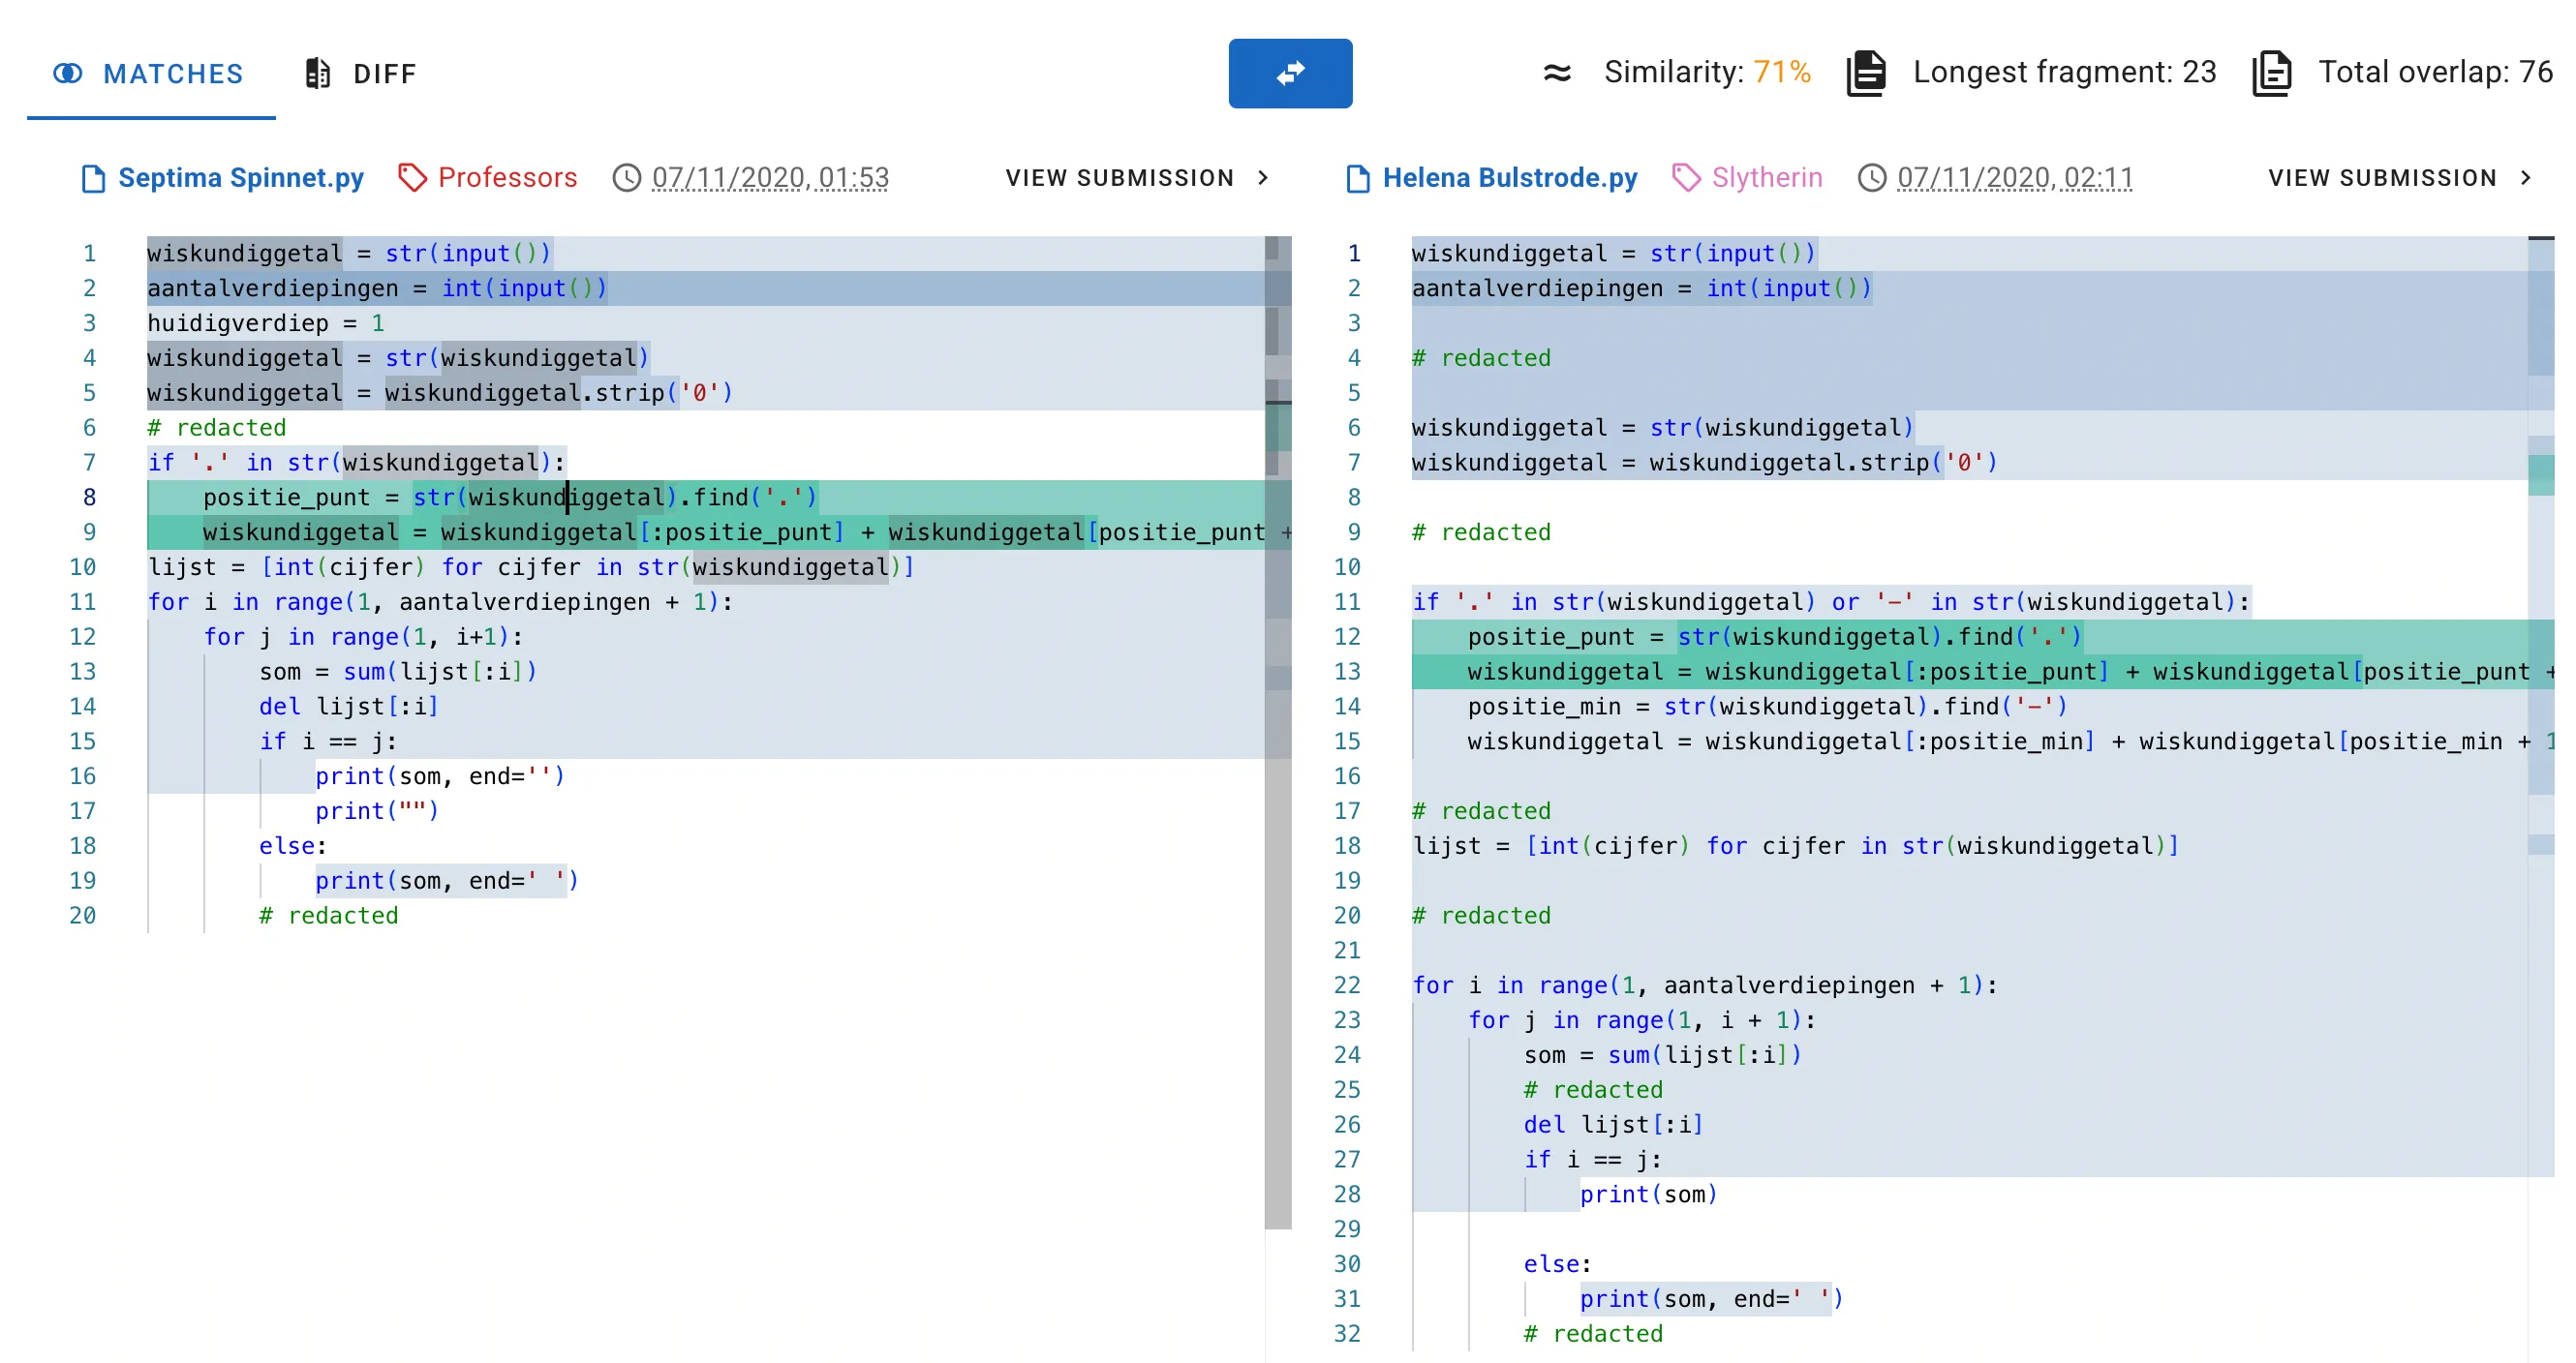Click right pane line 18 lijst comprehension

coord(1795,845)
